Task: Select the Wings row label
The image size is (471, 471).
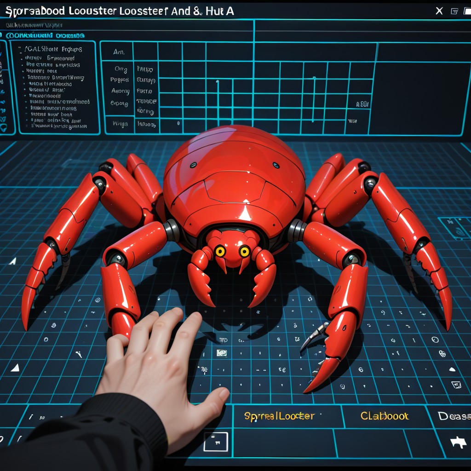Action: coord(120,124)
